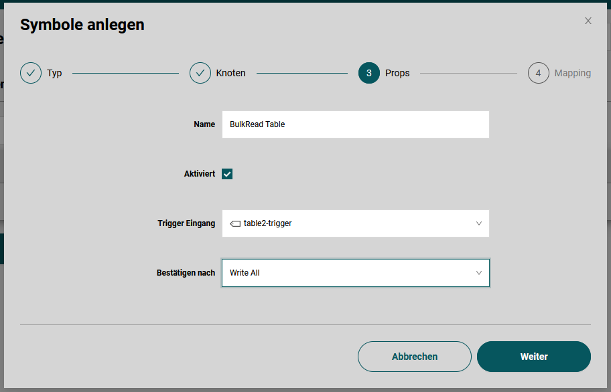This screenshot has height=392, width=611.
Task: Select the numbered circle 3 for Props step
Action: 369,73
